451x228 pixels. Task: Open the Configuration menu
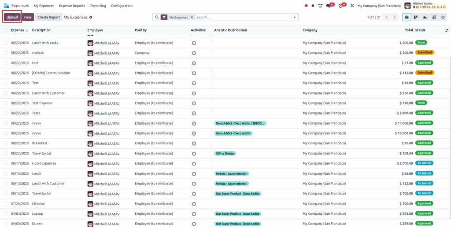click(x=122, y=6)
